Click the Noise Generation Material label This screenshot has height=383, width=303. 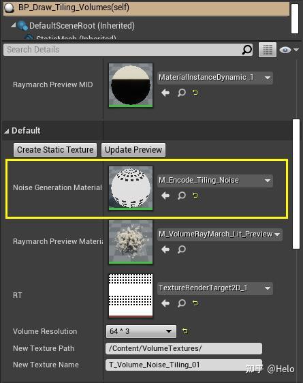[57, 187]
